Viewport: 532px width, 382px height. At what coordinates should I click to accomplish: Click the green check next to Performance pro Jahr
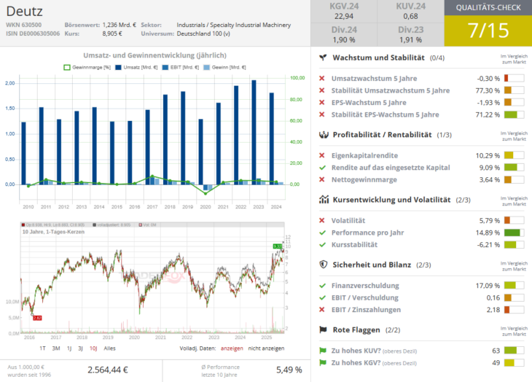tap(322, 233)
